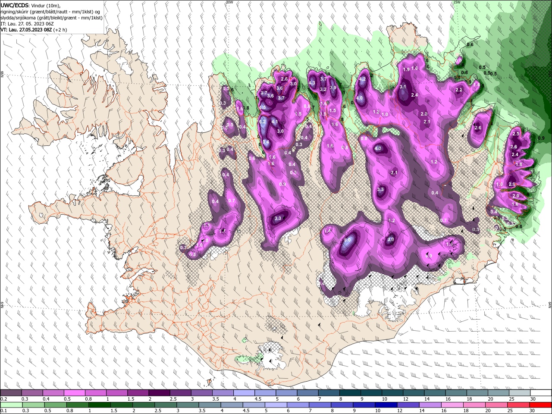Click the "20W" longitude label

pos(229,2)
